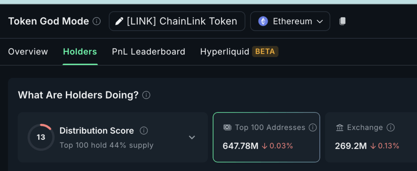Select the Top 100 Addresses card

point(266,137)
